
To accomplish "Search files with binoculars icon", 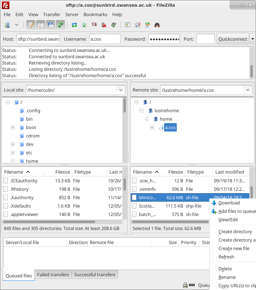I will pos(157,25).
